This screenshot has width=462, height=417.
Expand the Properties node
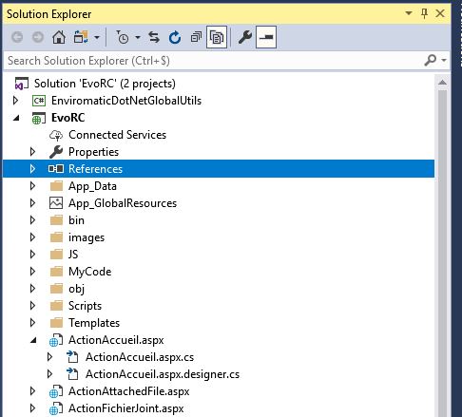[32, 152]
